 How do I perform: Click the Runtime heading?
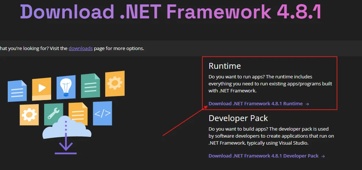(x=225, y=66)
